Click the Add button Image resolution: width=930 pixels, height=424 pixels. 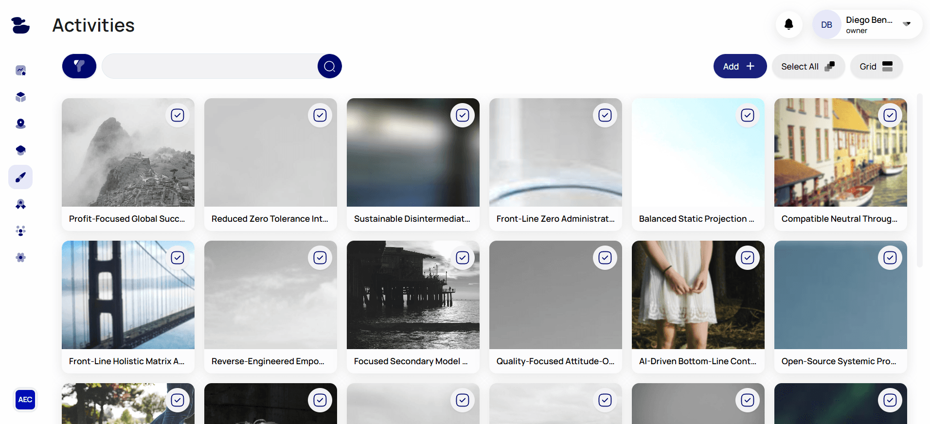(x=740, y=66)
